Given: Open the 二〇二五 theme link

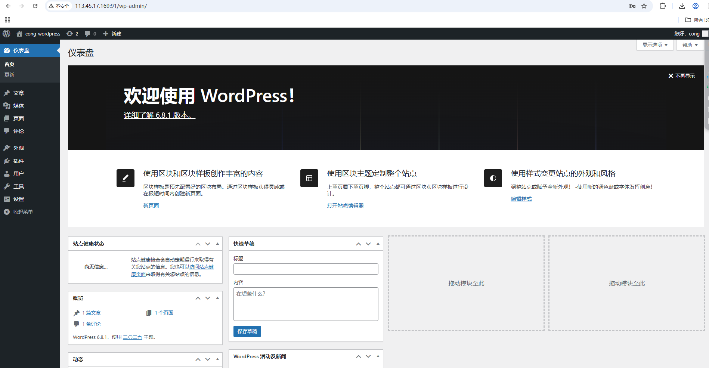Looking at the screenshot, I should point(133,337).
